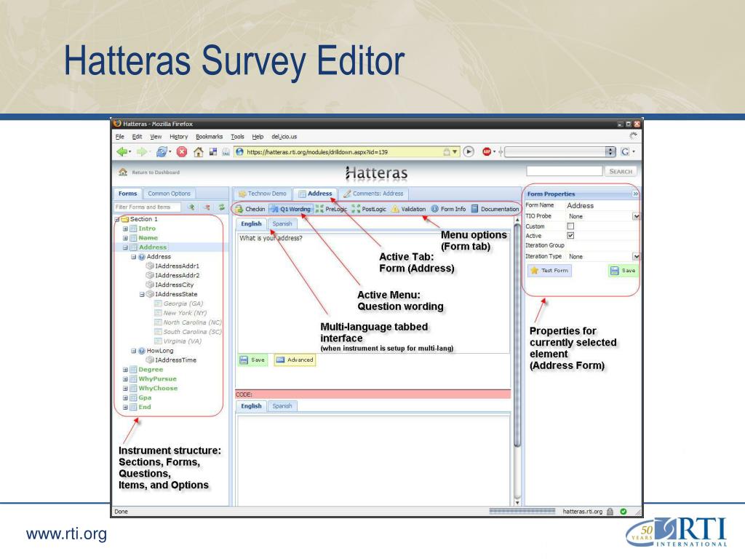Open the Comments: Address tab

coord(373,194)
